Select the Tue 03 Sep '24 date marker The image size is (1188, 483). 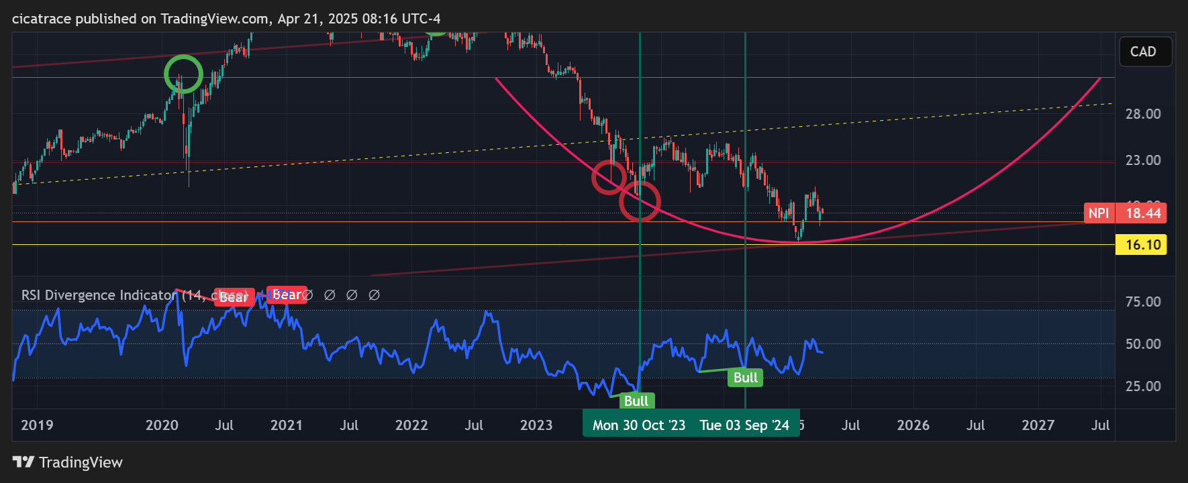pyautogui.click(x=744, y=425)
